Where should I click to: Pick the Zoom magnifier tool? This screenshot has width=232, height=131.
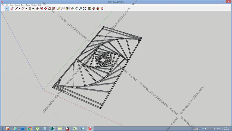point(80,9)
